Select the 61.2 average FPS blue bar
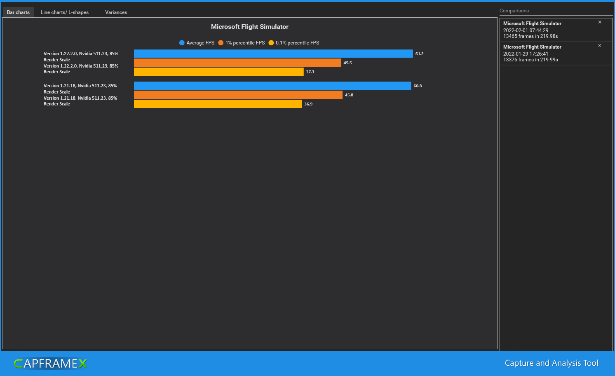 tap(273, 54)
